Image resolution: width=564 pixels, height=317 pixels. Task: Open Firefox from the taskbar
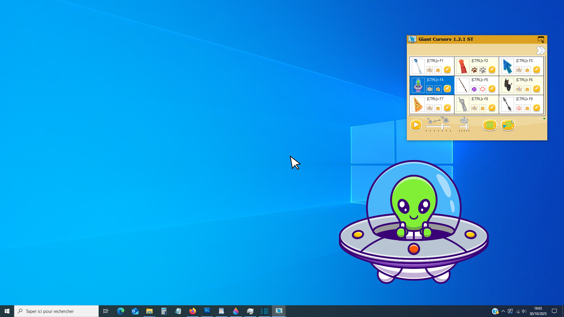click(193, 311)
